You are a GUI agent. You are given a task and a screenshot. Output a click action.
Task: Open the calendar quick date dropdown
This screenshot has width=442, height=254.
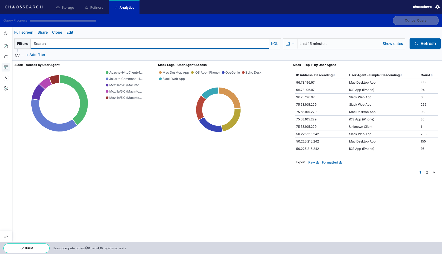[x=290, y=44]
